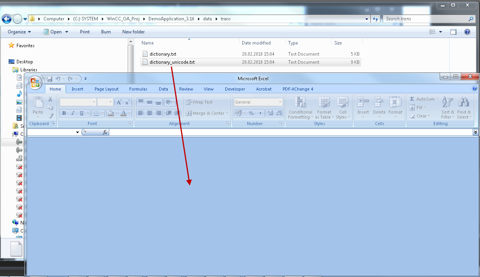Image resolution: width=480 pixels, height=277 pixels.
Task: Click the Excel Help question mark icon
Action: pos(475,89)
